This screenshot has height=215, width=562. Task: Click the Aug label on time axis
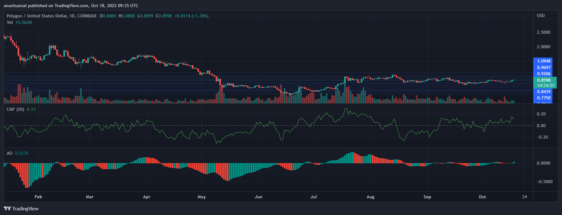point(370,197)
